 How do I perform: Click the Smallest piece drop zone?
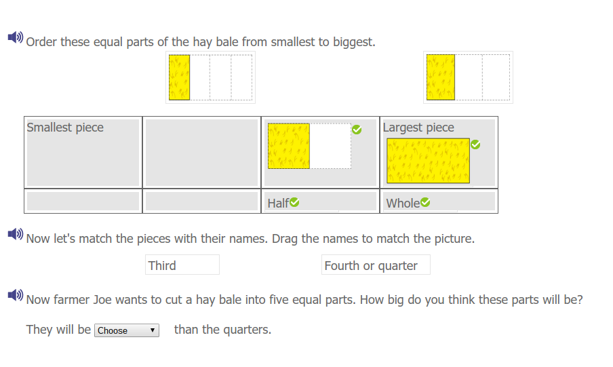83,153
